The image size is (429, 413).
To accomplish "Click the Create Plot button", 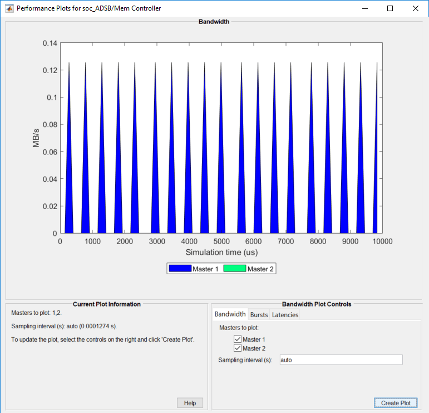I will 396,403.
